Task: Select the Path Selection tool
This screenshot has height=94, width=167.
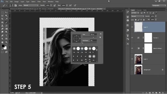Action: (2, 39)
